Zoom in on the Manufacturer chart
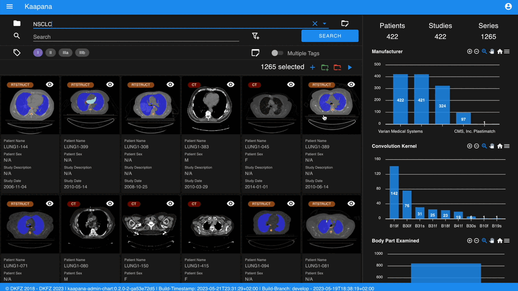The image size is (518, 291). tap(470, 51)
